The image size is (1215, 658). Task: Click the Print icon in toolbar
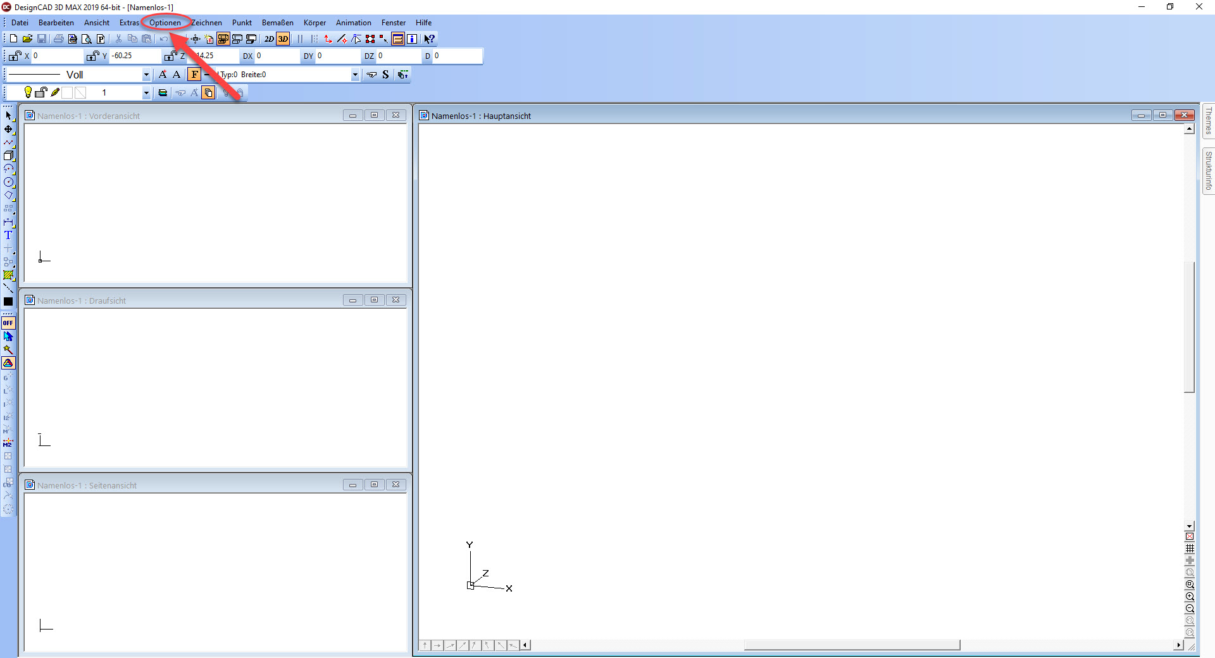tap(59, 39)
